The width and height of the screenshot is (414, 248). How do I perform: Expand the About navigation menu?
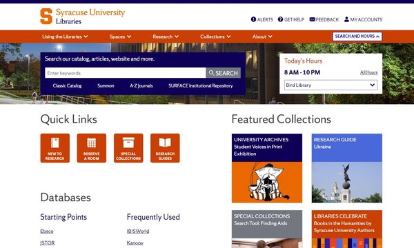[x=262, y=37]
